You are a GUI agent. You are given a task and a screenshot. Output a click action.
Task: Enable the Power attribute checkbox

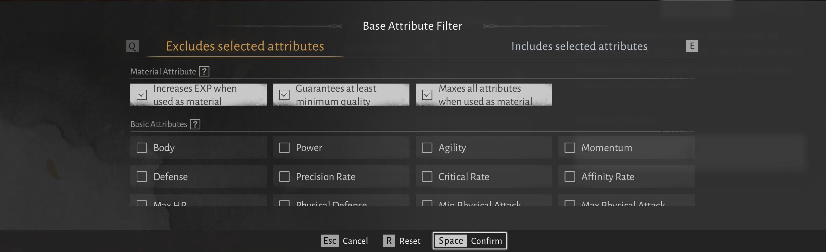click(284, 148)
